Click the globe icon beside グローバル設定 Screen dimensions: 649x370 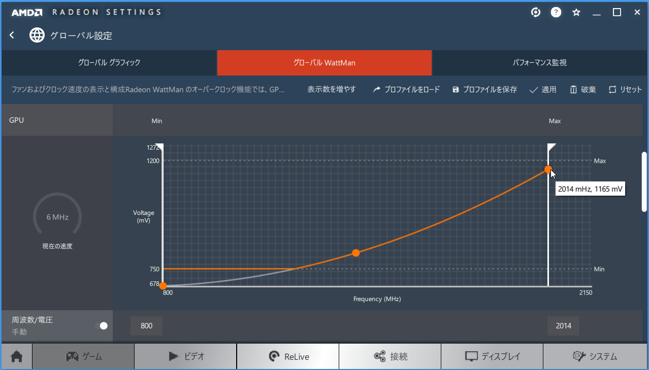pos(37,35)
